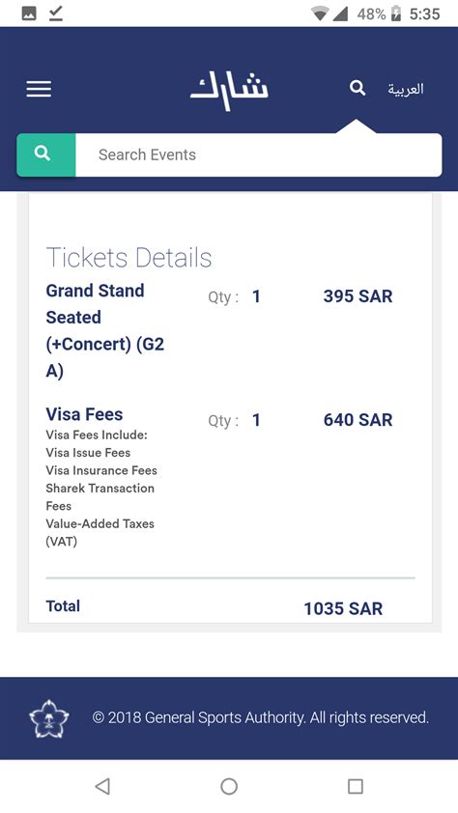Tap the General Sports Authority emblem
458x813 pixels.
(x=48, y=718)
